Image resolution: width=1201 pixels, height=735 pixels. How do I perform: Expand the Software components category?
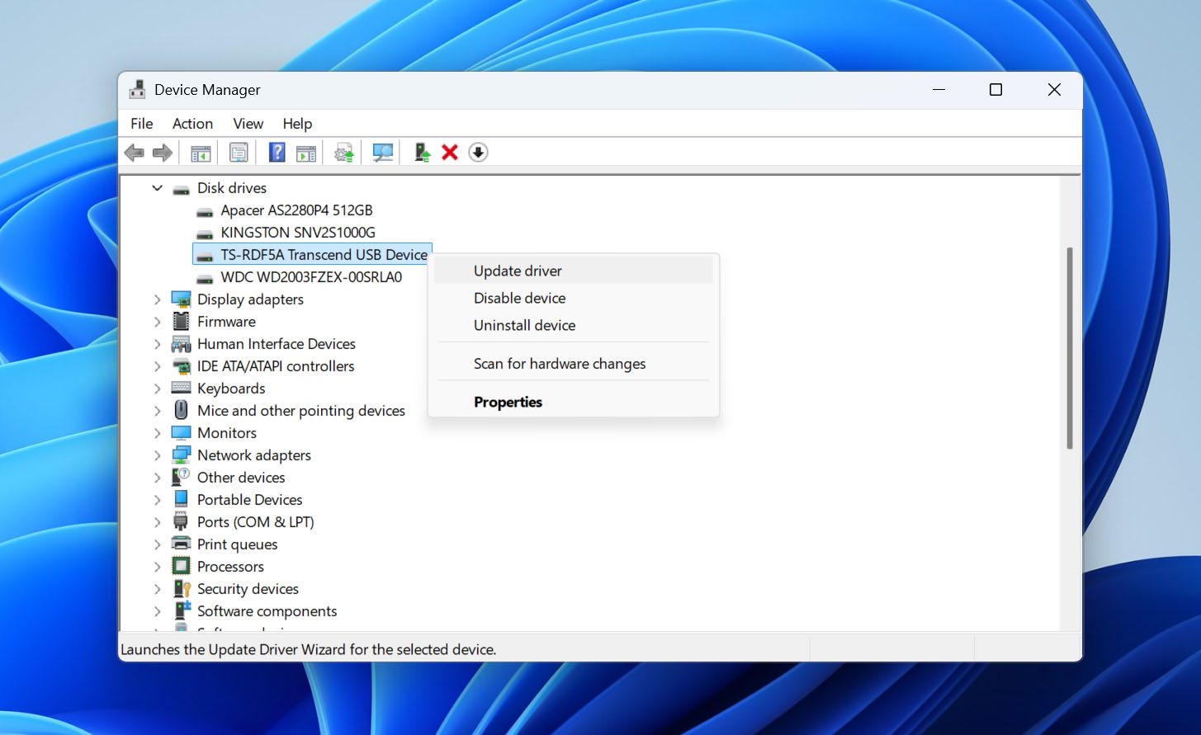157,611
